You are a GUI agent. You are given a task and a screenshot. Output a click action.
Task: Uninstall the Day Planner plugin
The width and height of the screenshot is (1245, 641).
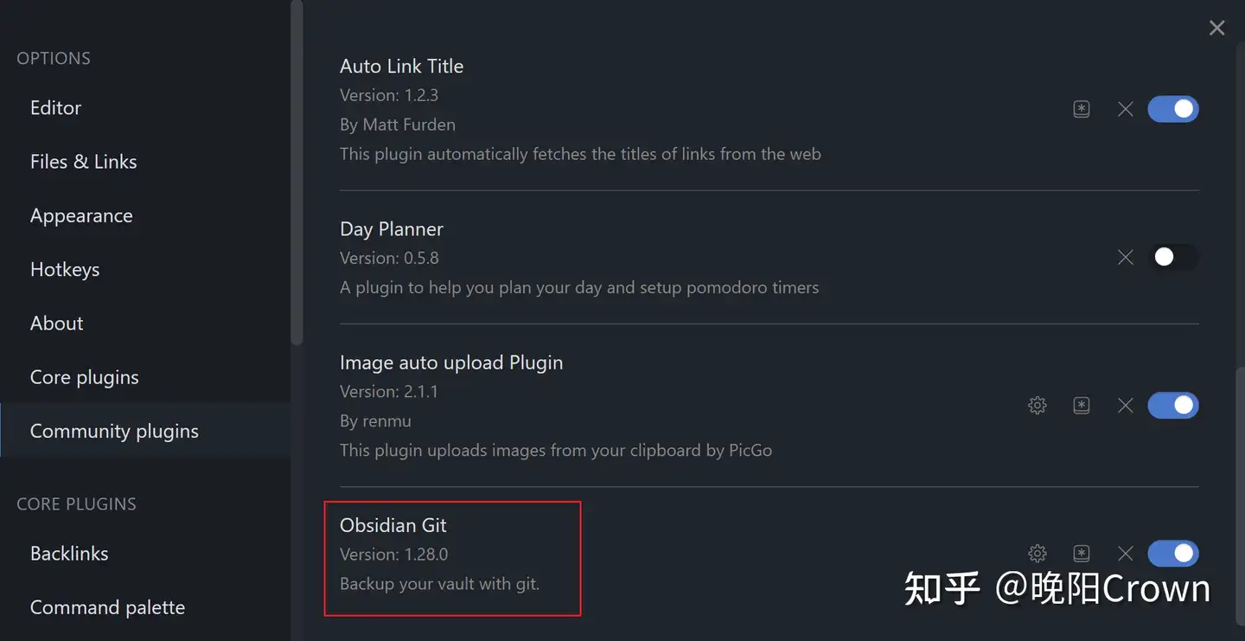click(x=1125, y=257)
